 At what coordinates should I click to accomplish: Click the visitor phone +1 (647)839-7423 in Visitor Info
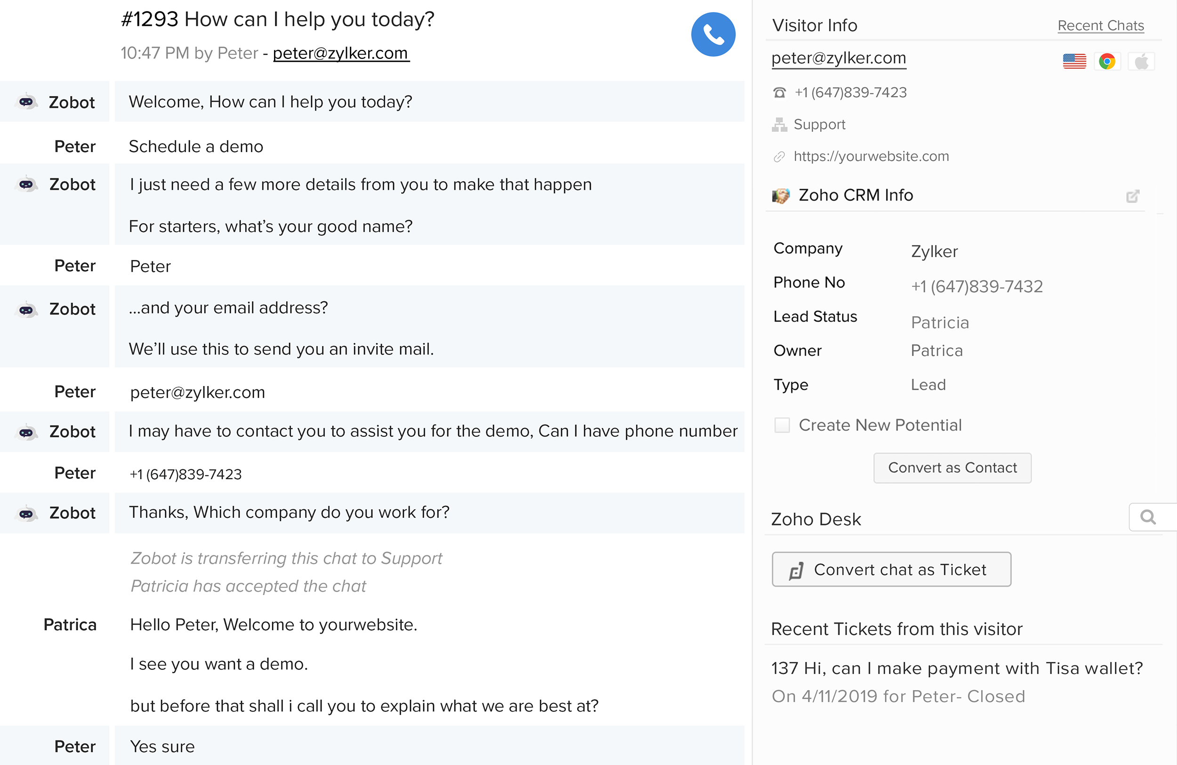pyautogui.click(x=851, y=92)
